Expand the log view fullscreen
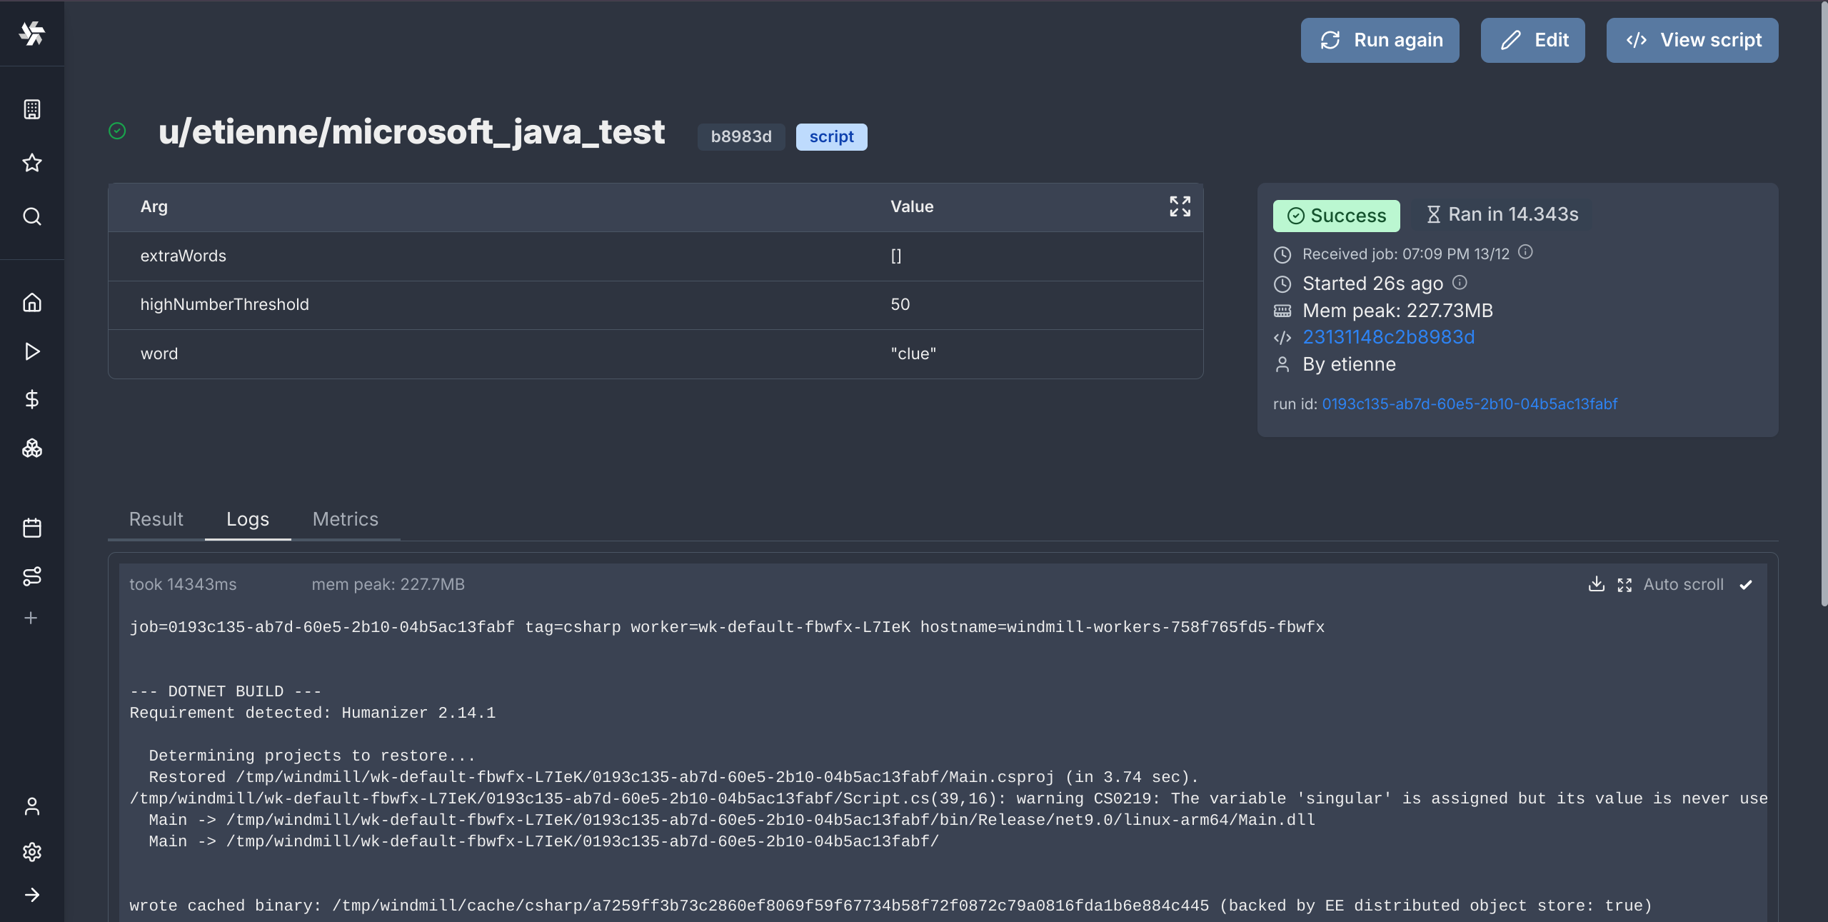1828x922 pixels. [1624, 584]
